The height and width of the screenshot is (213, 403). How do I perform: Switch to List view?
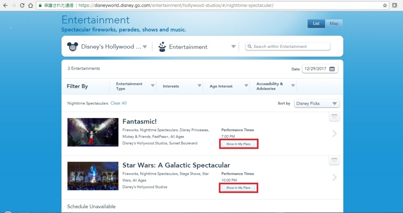tap(316, 23)
